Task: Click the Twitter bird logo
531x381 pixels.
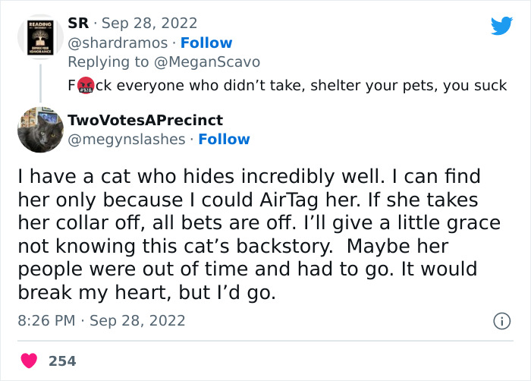Action: coord(501,27)
